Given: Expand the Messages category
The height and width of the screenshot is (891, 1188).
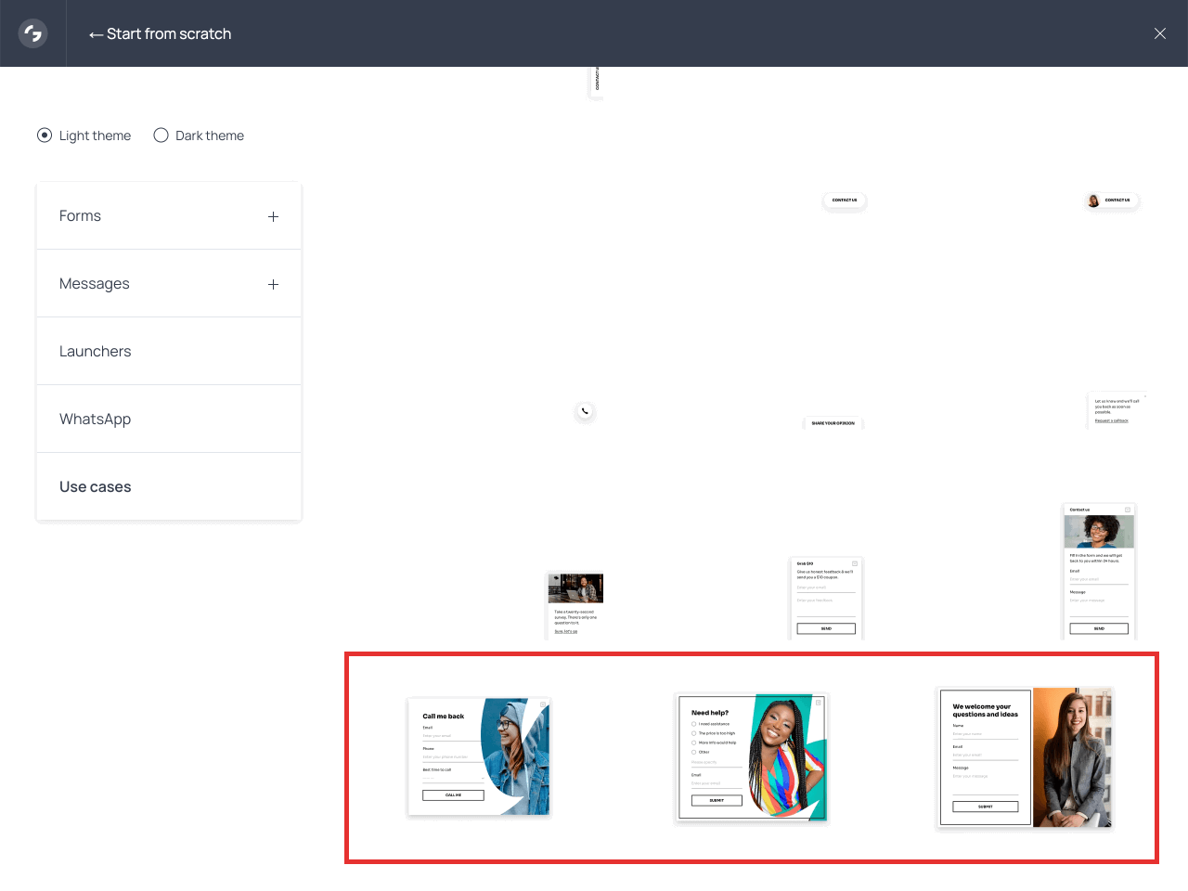Looking at the screenshot, I should coord(273,283).
